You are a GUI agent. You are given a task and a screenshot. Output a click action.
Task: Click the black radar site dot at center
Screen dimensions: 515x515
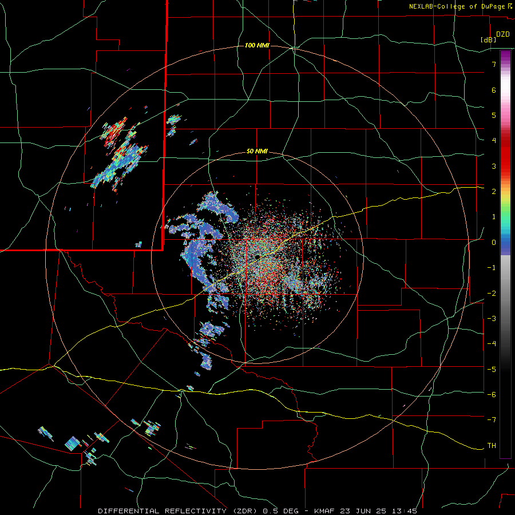point(257,256)
